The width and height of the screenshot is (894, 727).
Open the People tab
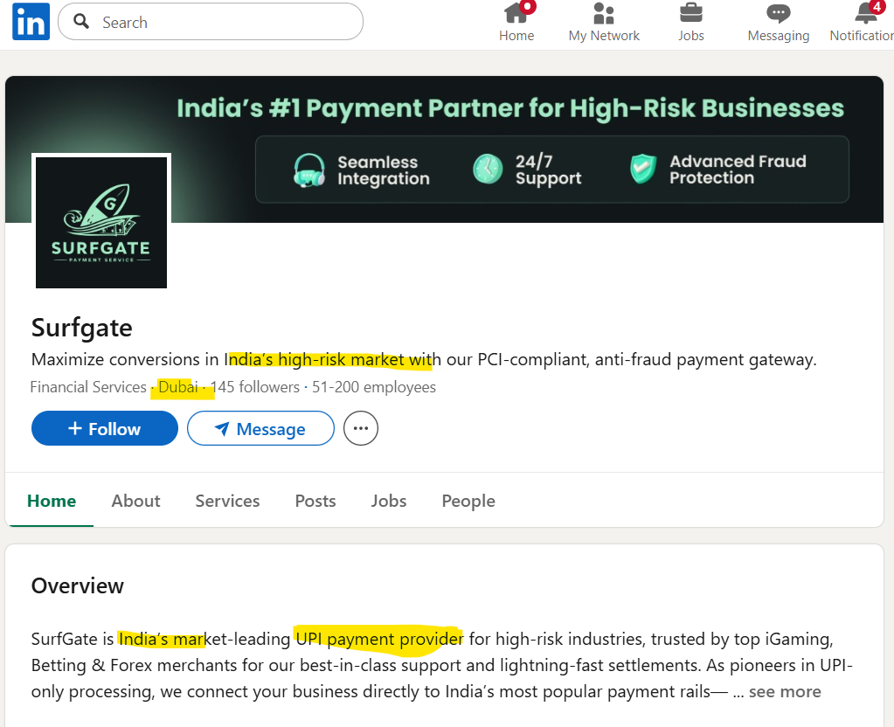click(468, 501)
